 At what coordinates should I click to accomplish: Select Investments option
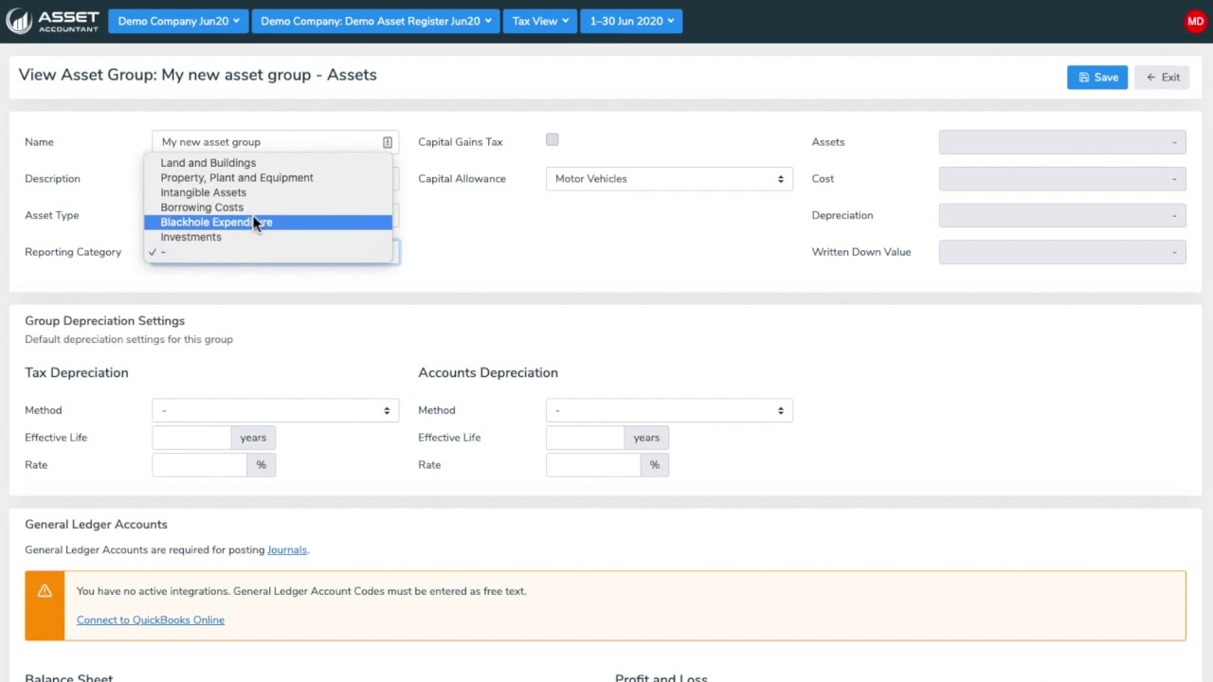268,237
